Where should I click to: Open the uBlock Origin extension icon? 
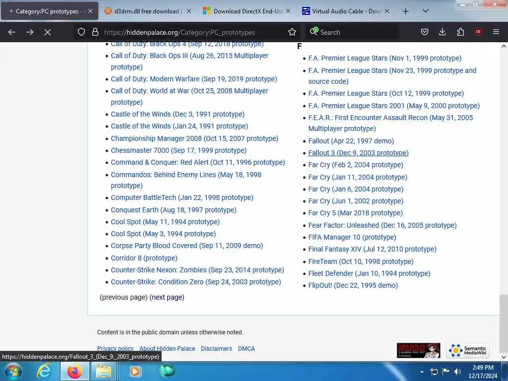(x=478, y=32)
